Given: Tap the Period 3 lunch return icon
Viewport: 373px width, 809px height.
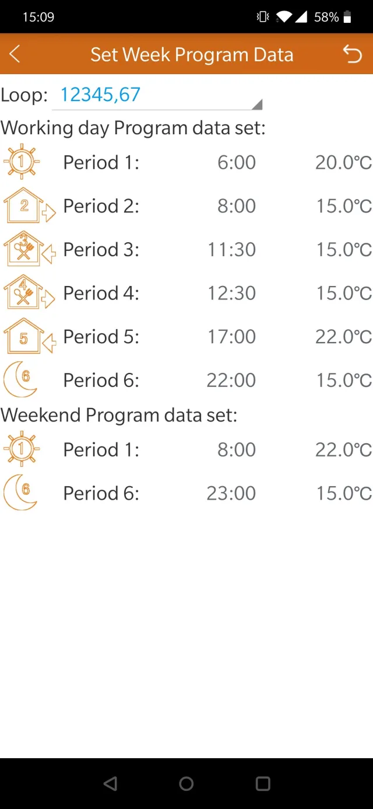Looking at the screenshot, I should point(28,249).
